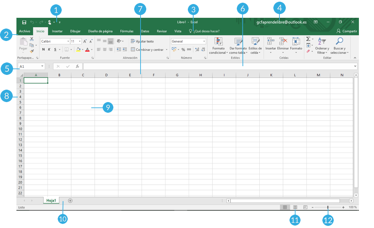Add a new sheet with the plus button
This screenshot has width=374, height=228.
tap(70, 200)
